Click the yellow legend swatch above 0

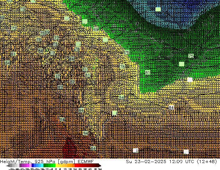(x=57, y=165)
